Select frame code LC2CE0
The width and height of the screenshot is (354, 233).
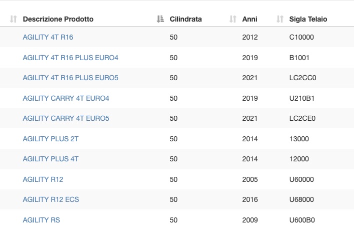[302, 118]
